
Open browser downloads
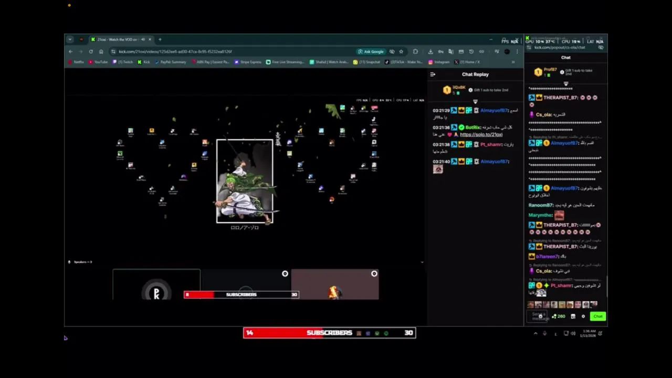point(430,51)
